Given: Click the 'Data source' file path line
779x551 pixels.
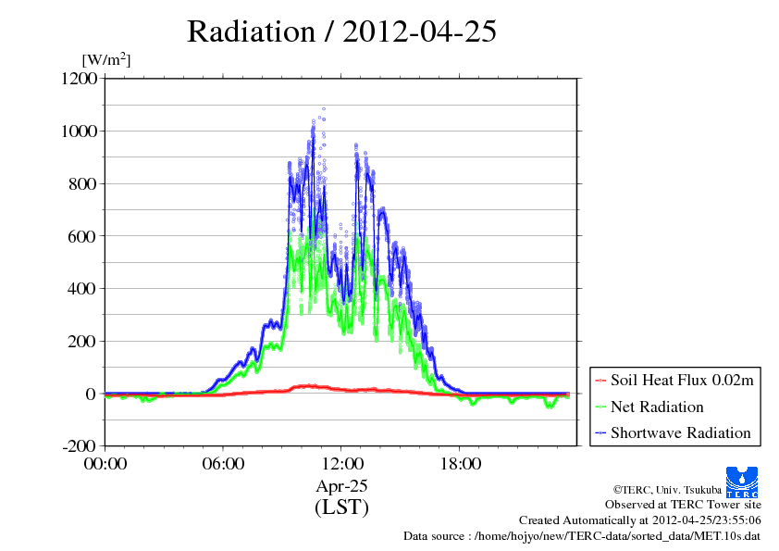Looking at the screenshot, I should [x=582, y=536].
